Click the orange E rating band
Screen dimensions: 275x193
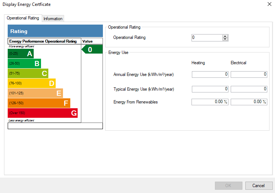[36, 93]
